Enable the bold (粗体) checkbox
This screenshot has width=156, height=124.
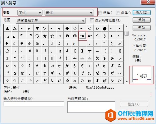(x=100, y=13)
